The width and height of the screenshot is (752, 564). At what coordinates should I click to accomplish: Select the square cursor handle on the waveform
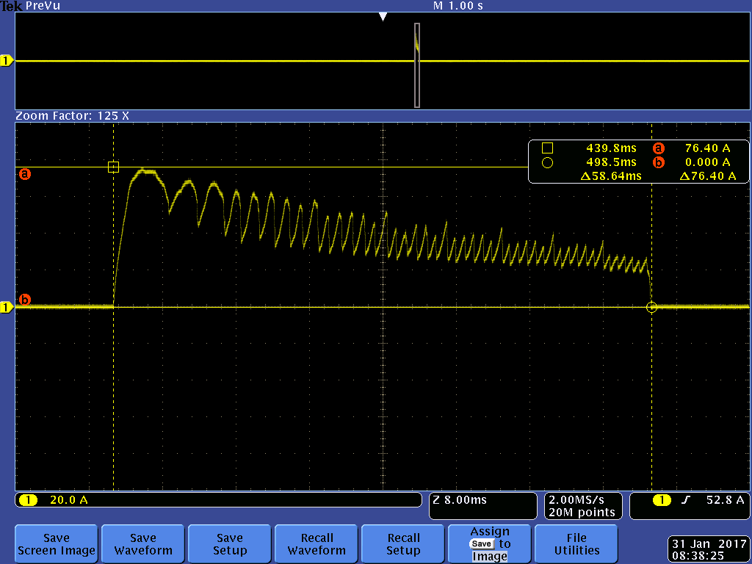pos(113,167)
